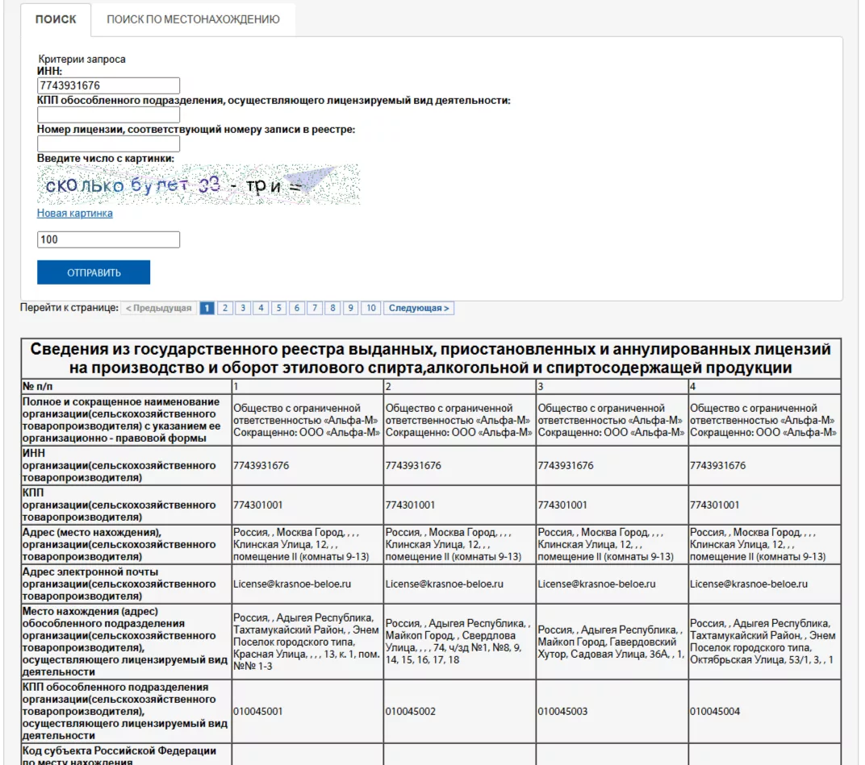The width and height of the screenshot is (865, 765).
Task: Click the 'Критерии запроса' label
Action: coord(81,59)
